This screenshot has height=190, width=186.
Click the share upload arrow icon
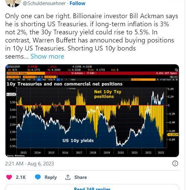[68, 177]
